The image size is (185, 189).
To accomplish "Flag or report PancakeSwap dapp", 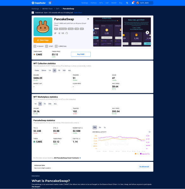I will point(88,19).
